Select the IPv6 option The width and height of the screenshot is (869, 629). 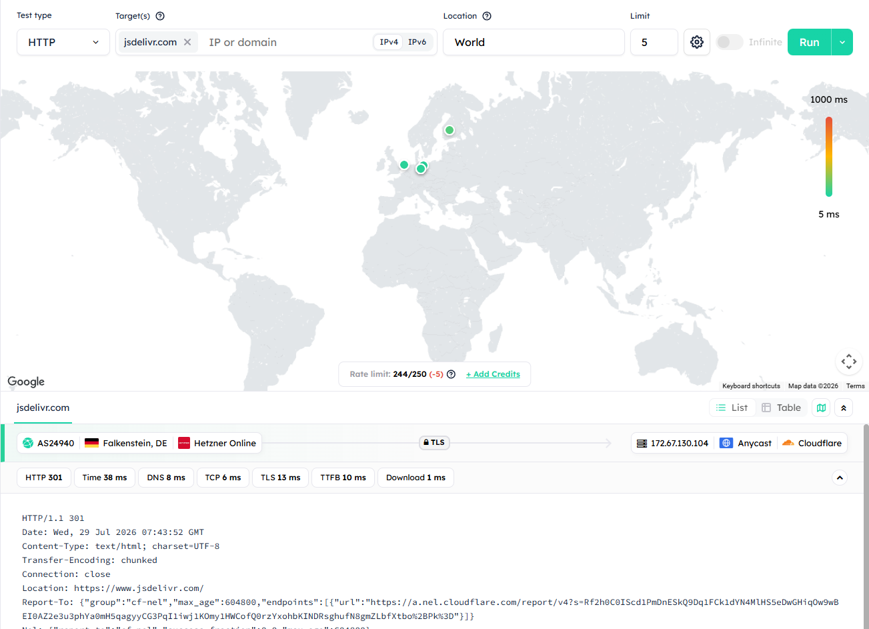click(x=417, y=42)
